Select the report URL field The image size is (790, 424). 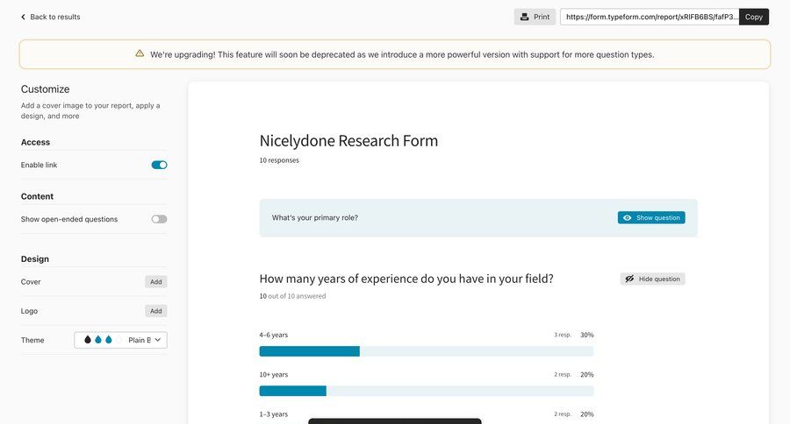650,17
